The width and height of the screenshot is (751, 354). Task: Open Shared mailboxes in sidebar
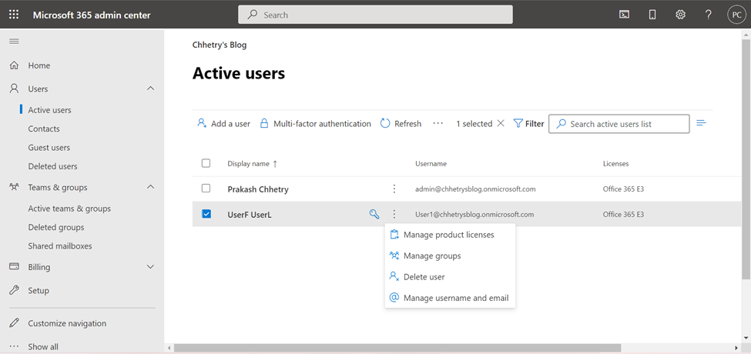tap(60, 246)
